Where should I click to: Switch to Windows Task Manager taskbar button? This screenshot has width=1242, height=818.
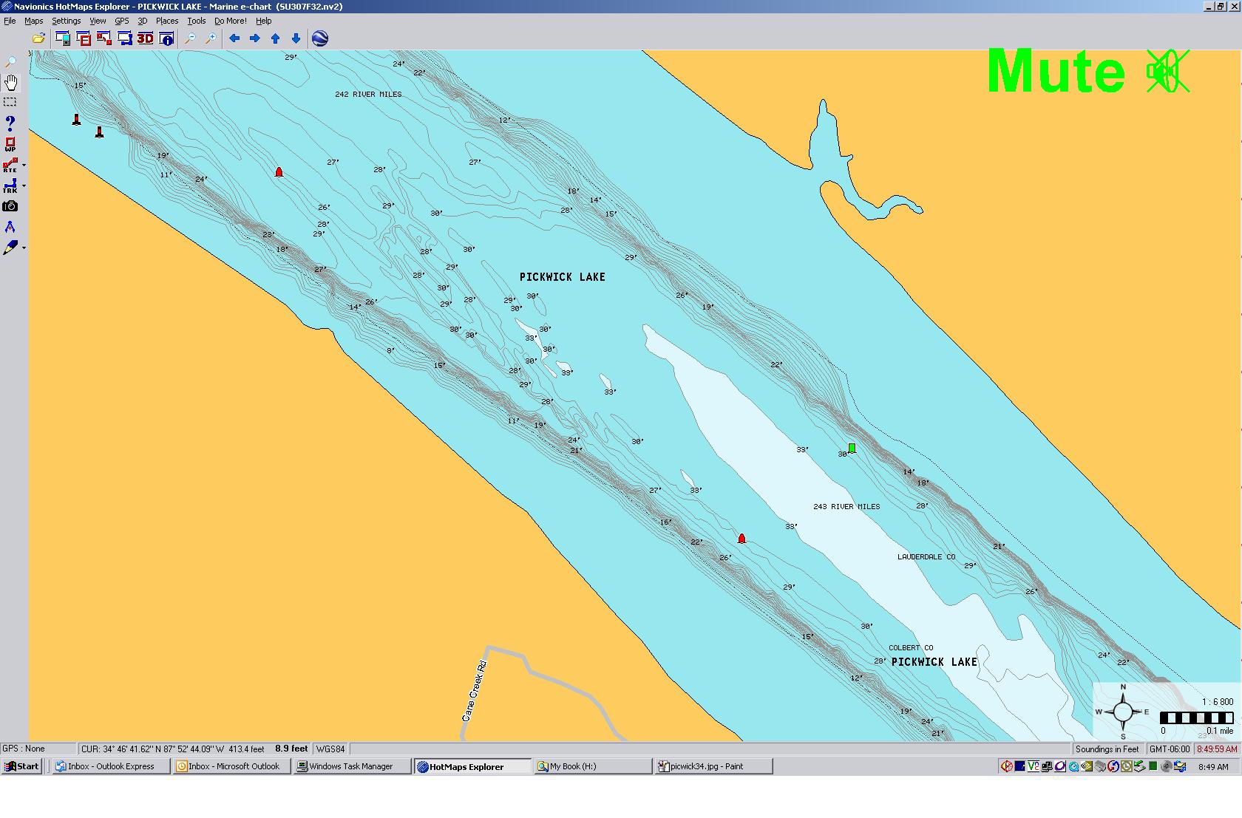pyautogui.click(x=351, y=766)
